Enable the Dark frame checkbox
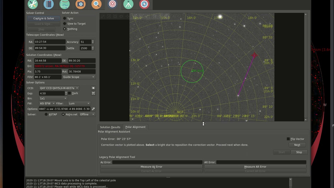Viewport: 334px width, 188px height. coord(69,93)
